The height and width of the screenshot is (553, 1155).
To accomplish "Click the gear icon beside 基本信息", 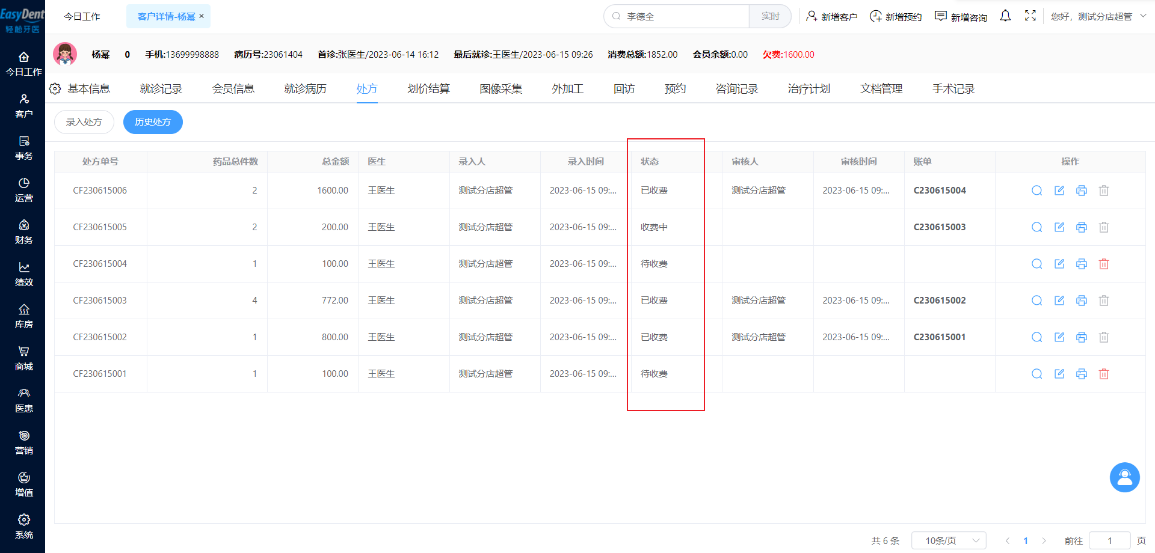I will (55, 89).
